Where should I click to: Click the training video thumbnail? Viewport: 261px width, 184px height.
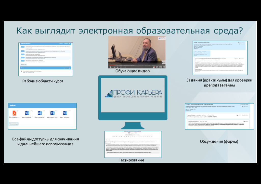pos(137,52)
